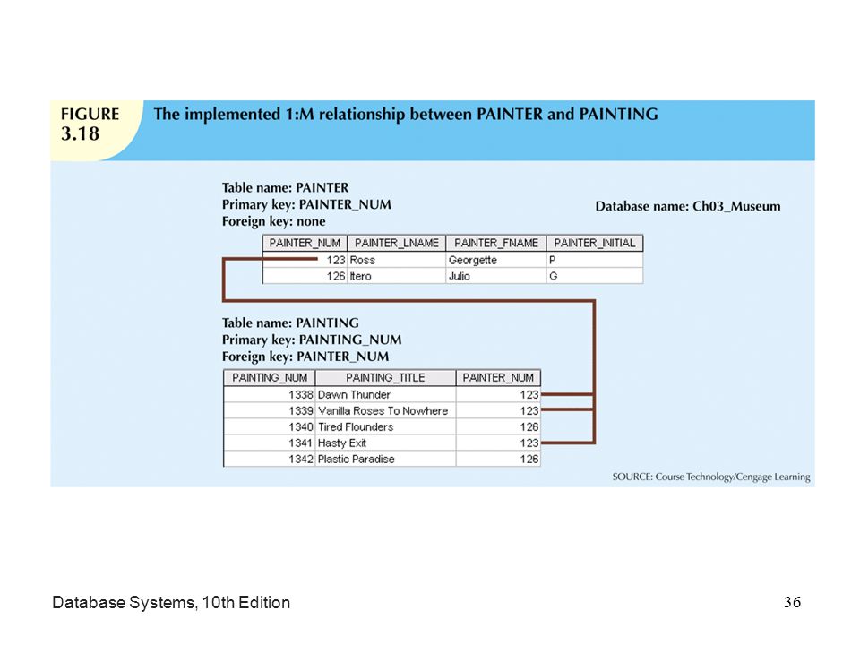Click painter number in Dawn Thunder row
860x645 pixels.
click(x=498, y=395)
